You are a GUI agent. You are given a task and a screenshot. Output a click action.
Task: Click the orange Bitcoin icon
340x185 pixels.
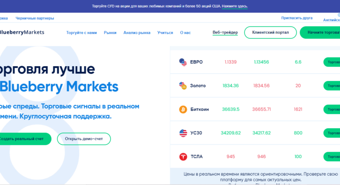click(183, 109)
